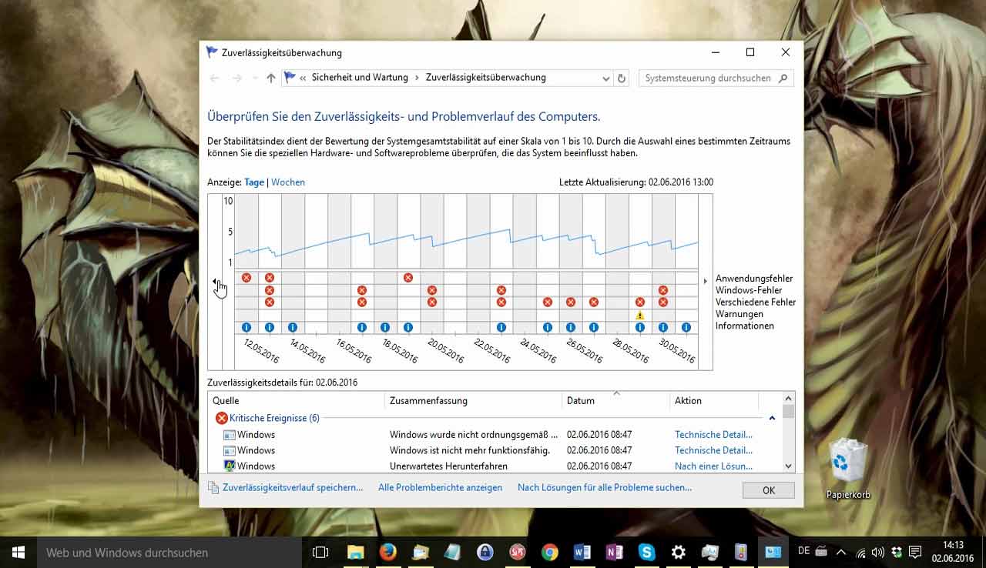Click information icon for 26.05.2016
Image resolution: width=986 pixels, height=568 pixels.
pyautogui.click(x=571, y=327)
